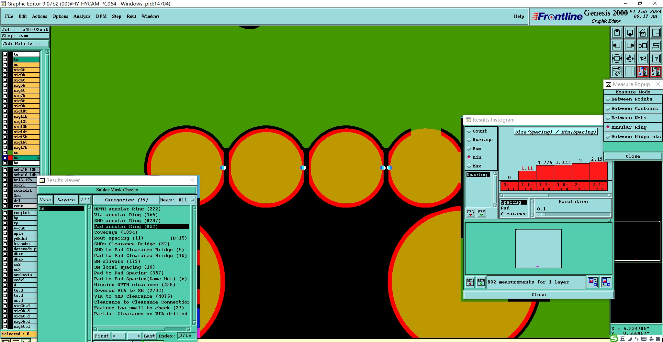The height and width of the screenshot is (342, 663).
Task: Click the home view icon
Action: 643,33
